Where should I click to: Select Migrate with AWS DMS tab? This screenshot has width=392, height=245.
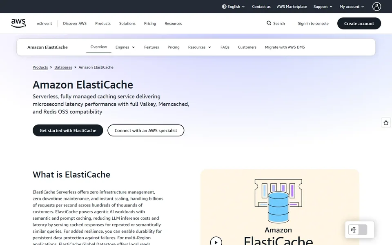tap(285, 47)
